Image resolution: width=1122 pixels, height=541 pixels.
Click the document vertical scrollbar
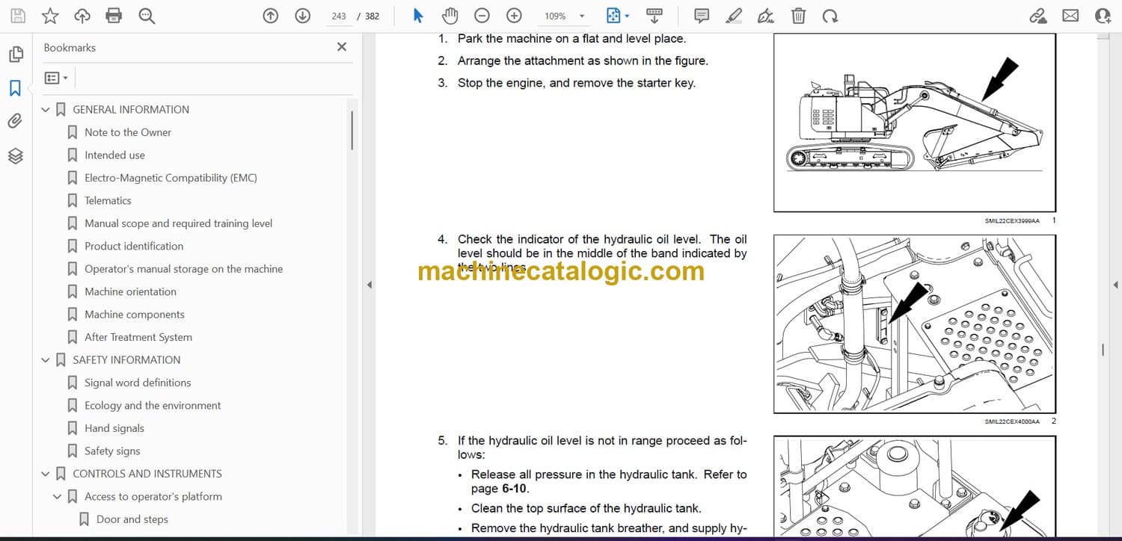(x=1103, y=350)
